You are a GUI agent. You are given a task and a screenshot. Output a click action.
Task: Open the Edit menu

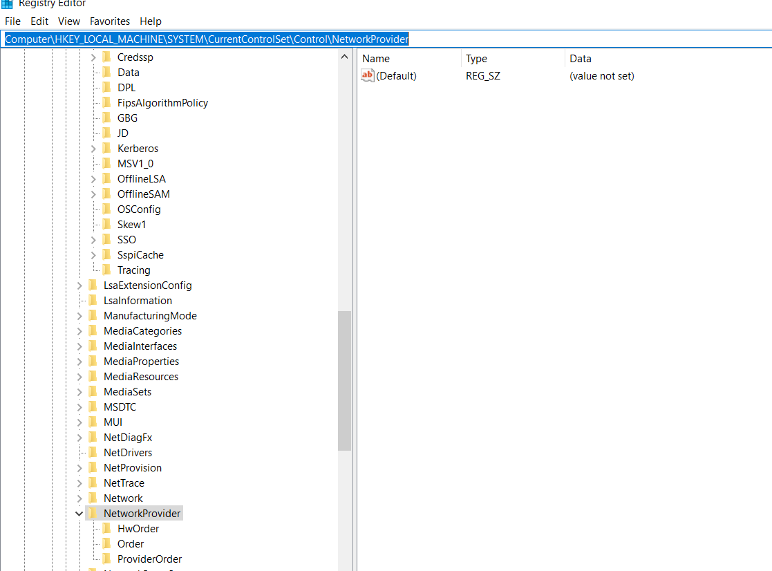39,21
